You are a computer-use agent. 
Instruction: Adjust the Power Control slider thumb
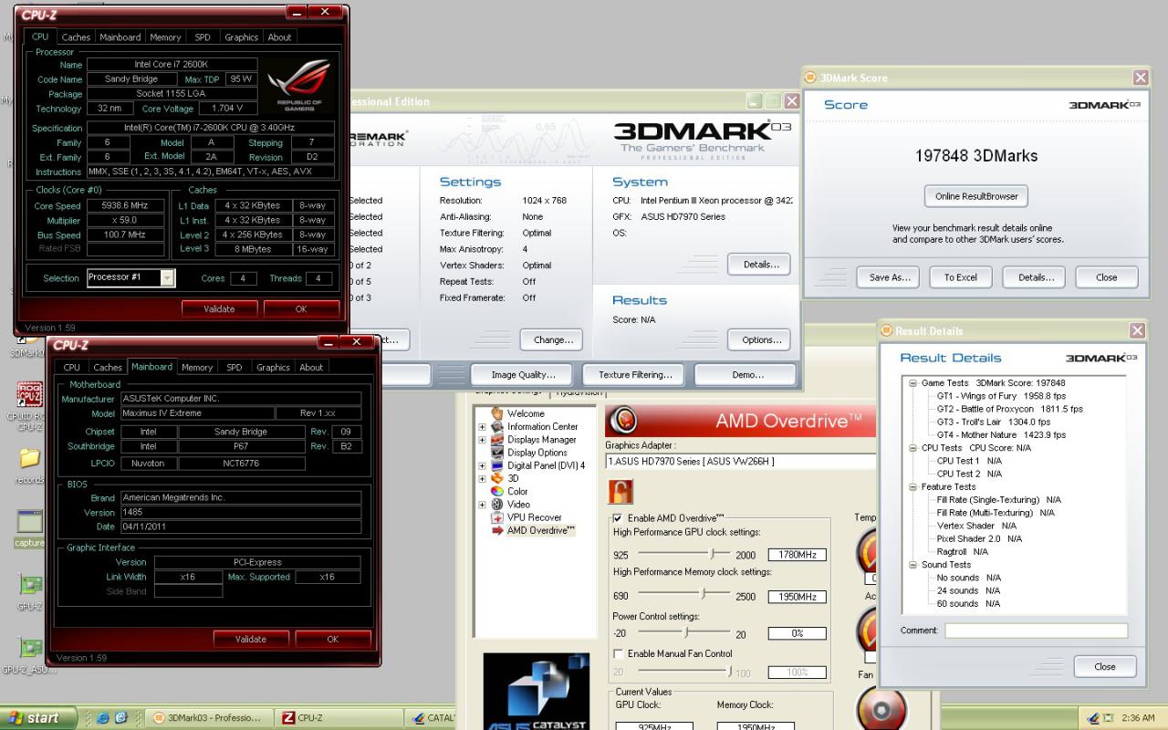coord(685,632)
